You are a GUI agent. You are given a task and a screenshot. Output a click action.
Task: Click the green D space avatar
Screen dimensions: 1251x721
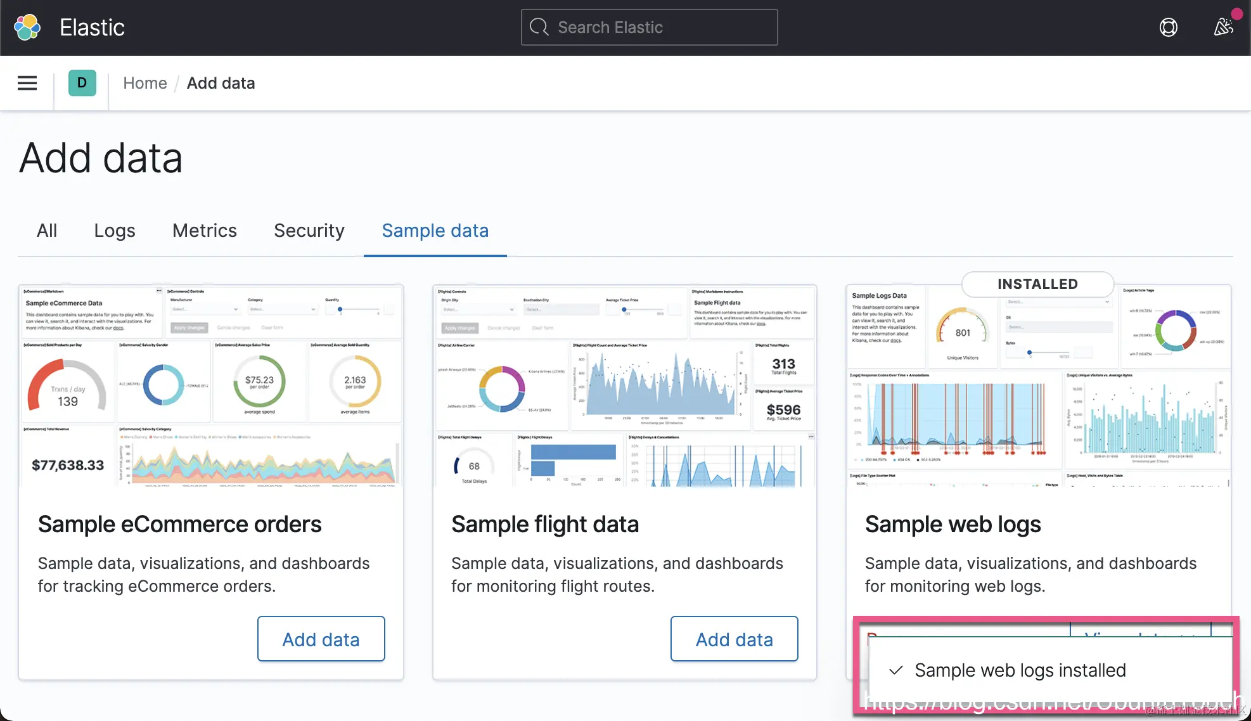(82, 83)
